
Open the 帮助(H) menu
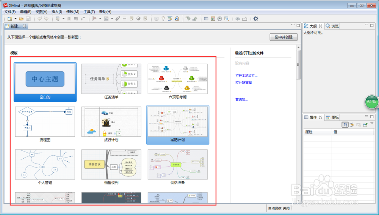point(105,12)
